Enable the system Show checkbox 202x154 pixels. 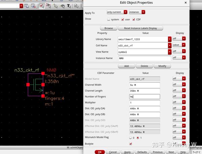(x=109, y=19)
